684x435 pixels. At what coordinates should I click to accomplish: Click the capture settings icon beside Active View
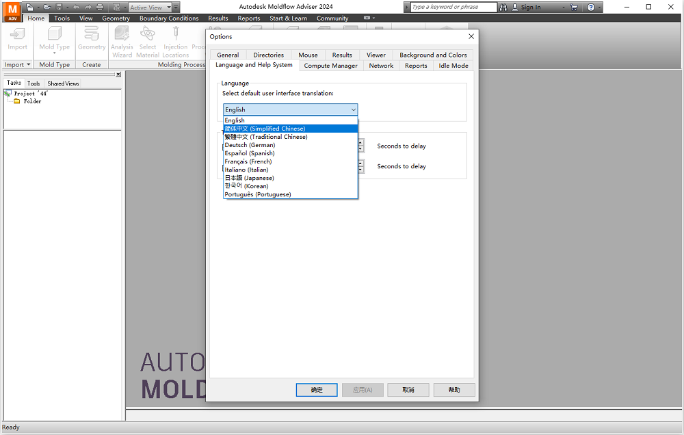pyautogui.click(x=116, y=7)
